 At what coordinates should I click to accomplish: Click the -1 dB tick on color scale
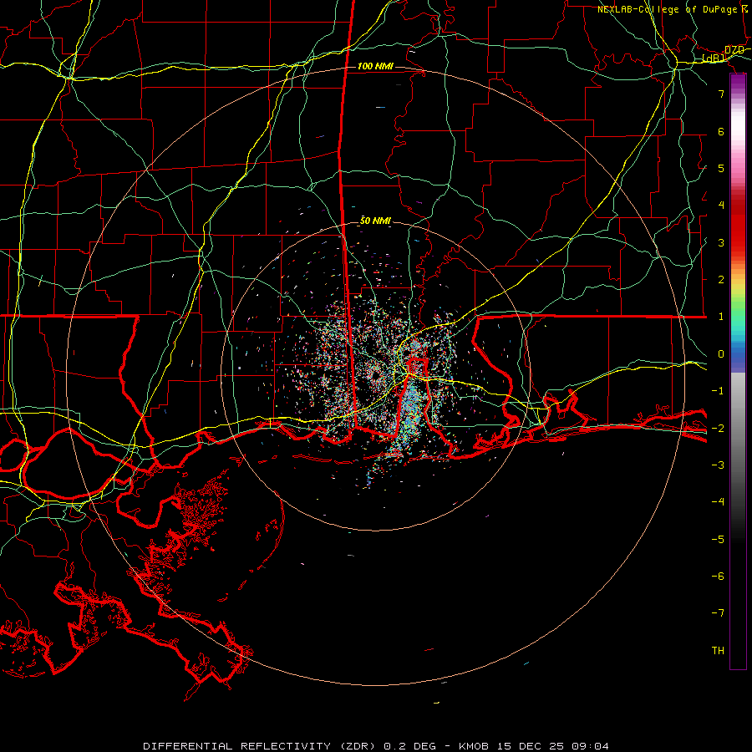(718, 391)
